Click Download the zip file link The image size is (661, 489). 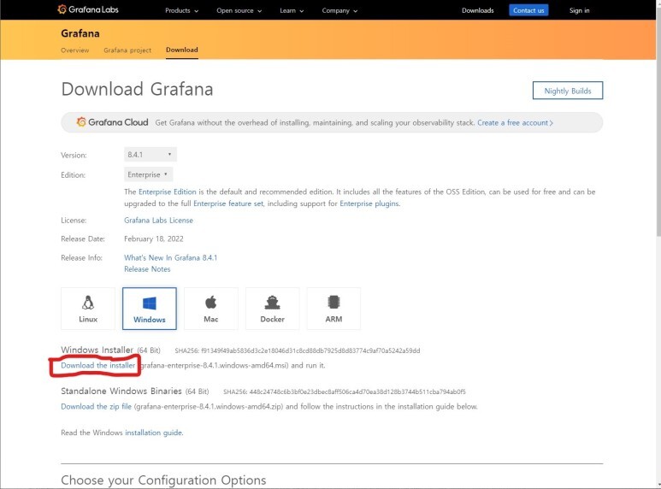point(96,406)
